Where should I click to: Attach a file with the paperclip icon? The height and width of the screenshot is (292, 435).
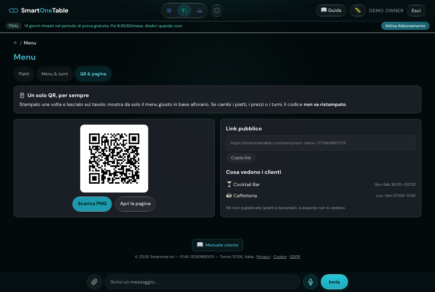pos(94,282)
